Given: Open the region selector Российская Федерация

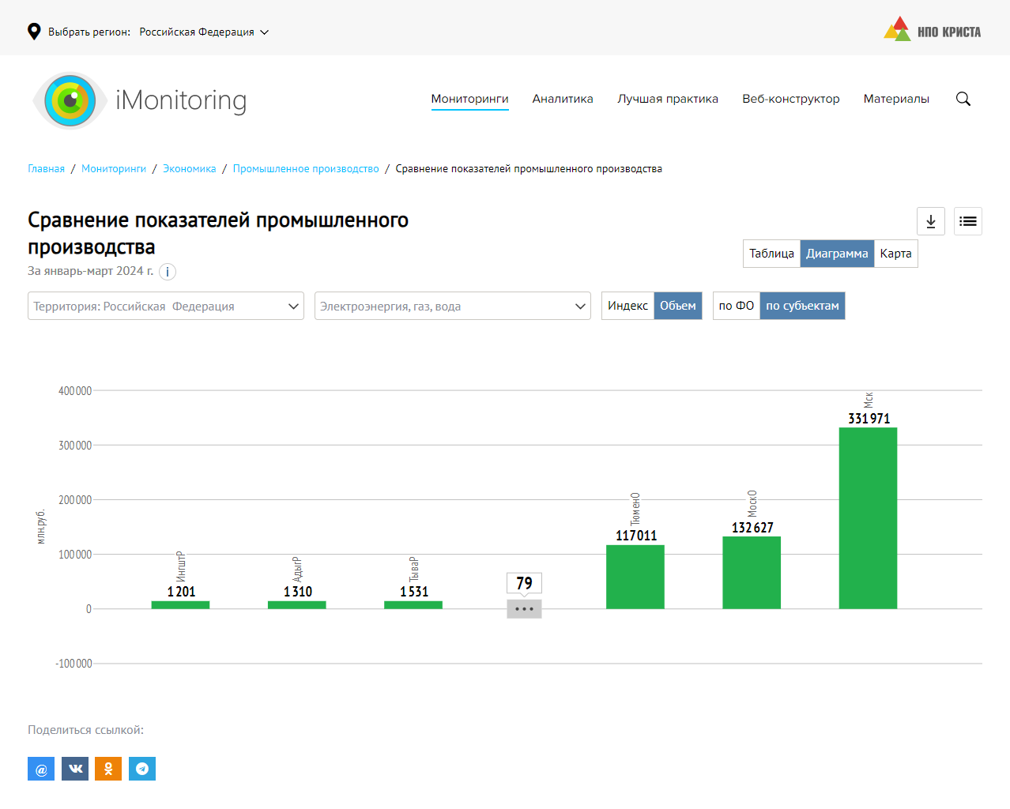Looking at the screenshot, I should point(204,32).
